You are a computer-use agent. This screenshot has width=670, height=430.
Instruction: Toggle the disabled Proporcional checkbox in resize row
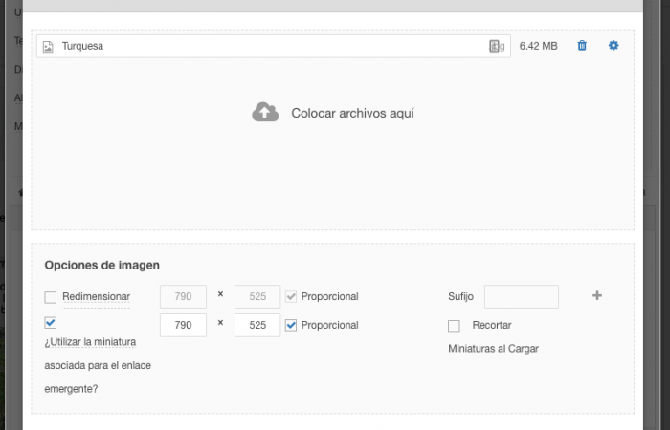point(292,297)
